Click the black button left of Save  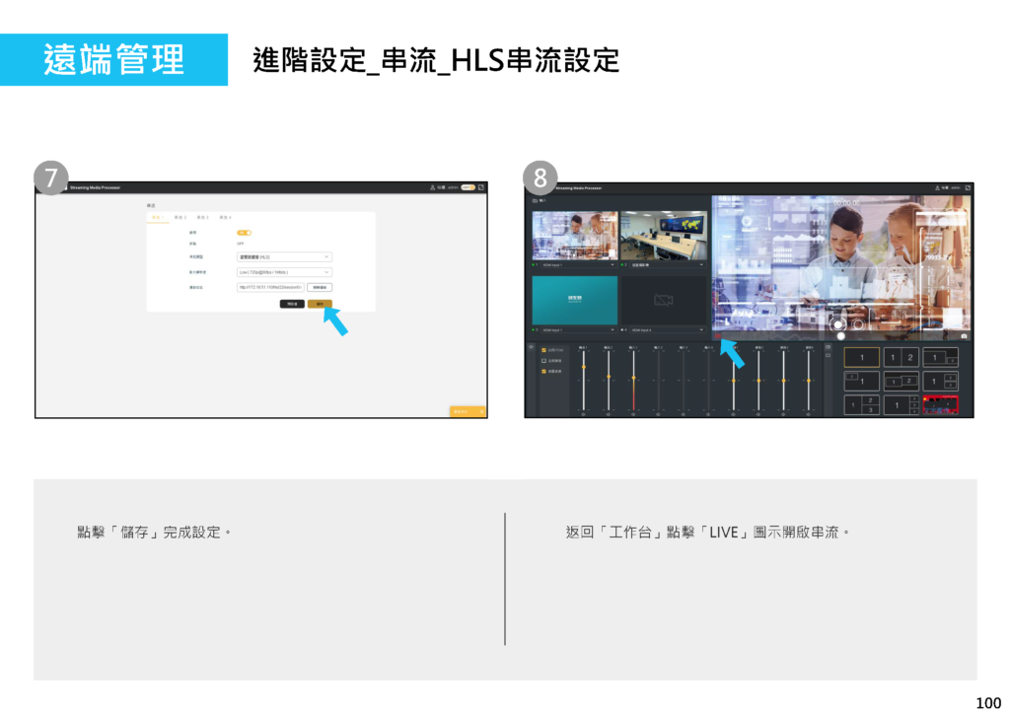(292, 304)
